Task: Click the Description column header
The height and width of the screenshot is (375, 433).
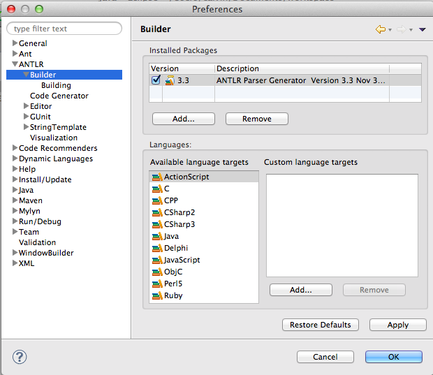Action: pos(302,68)
